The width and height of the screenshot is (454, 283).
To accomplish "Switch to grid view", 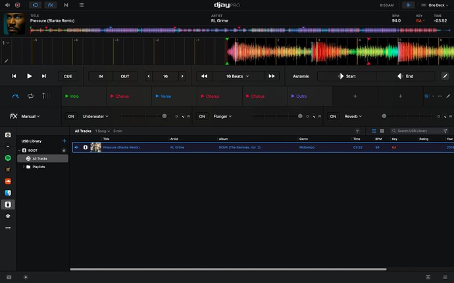I will tap(382, 131).
